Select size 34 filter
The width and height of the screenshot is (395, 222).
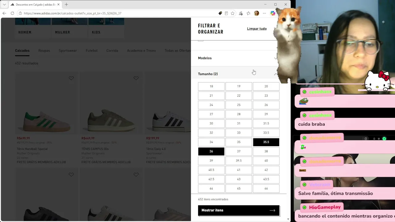click(x=211, y=142)
